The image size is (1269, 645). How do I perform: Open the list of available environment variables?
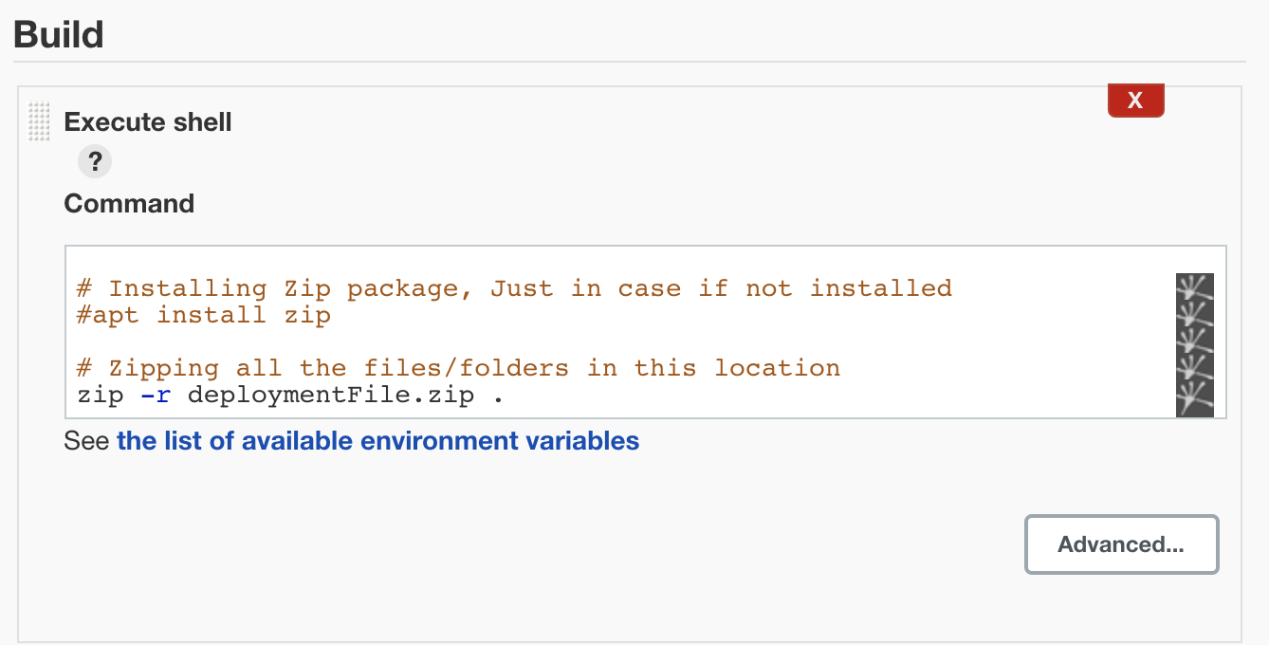click(x=377, y=441)
